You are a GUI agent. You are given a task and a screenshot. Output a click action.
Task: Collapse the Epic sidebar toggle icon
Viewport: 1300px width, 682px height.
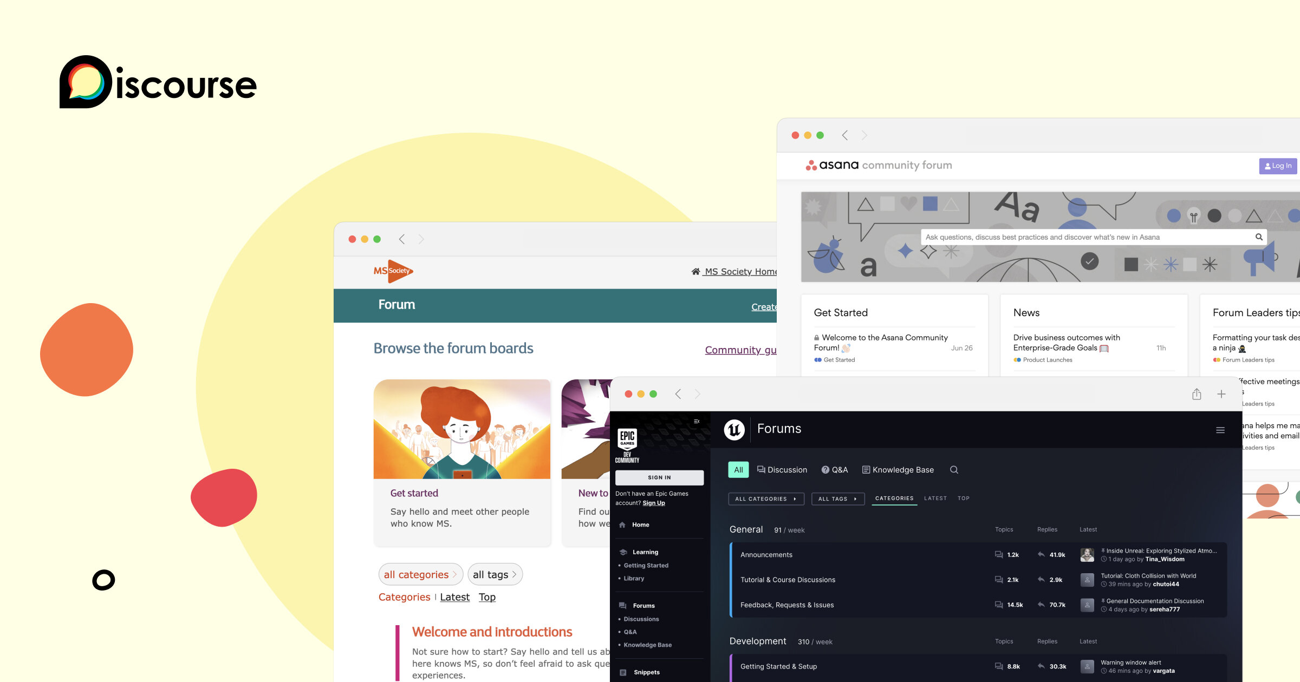click(x=697, y=421)
